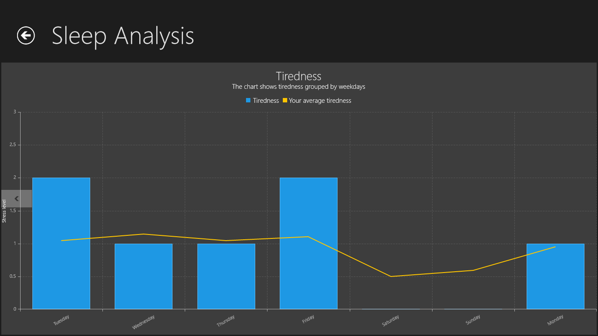
Task: Toggle the Tiredness legend label
Action: (x=266, y=101)
